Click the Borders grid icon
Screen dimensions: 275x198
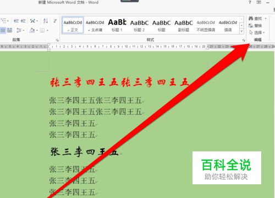(x=42, y=30)
